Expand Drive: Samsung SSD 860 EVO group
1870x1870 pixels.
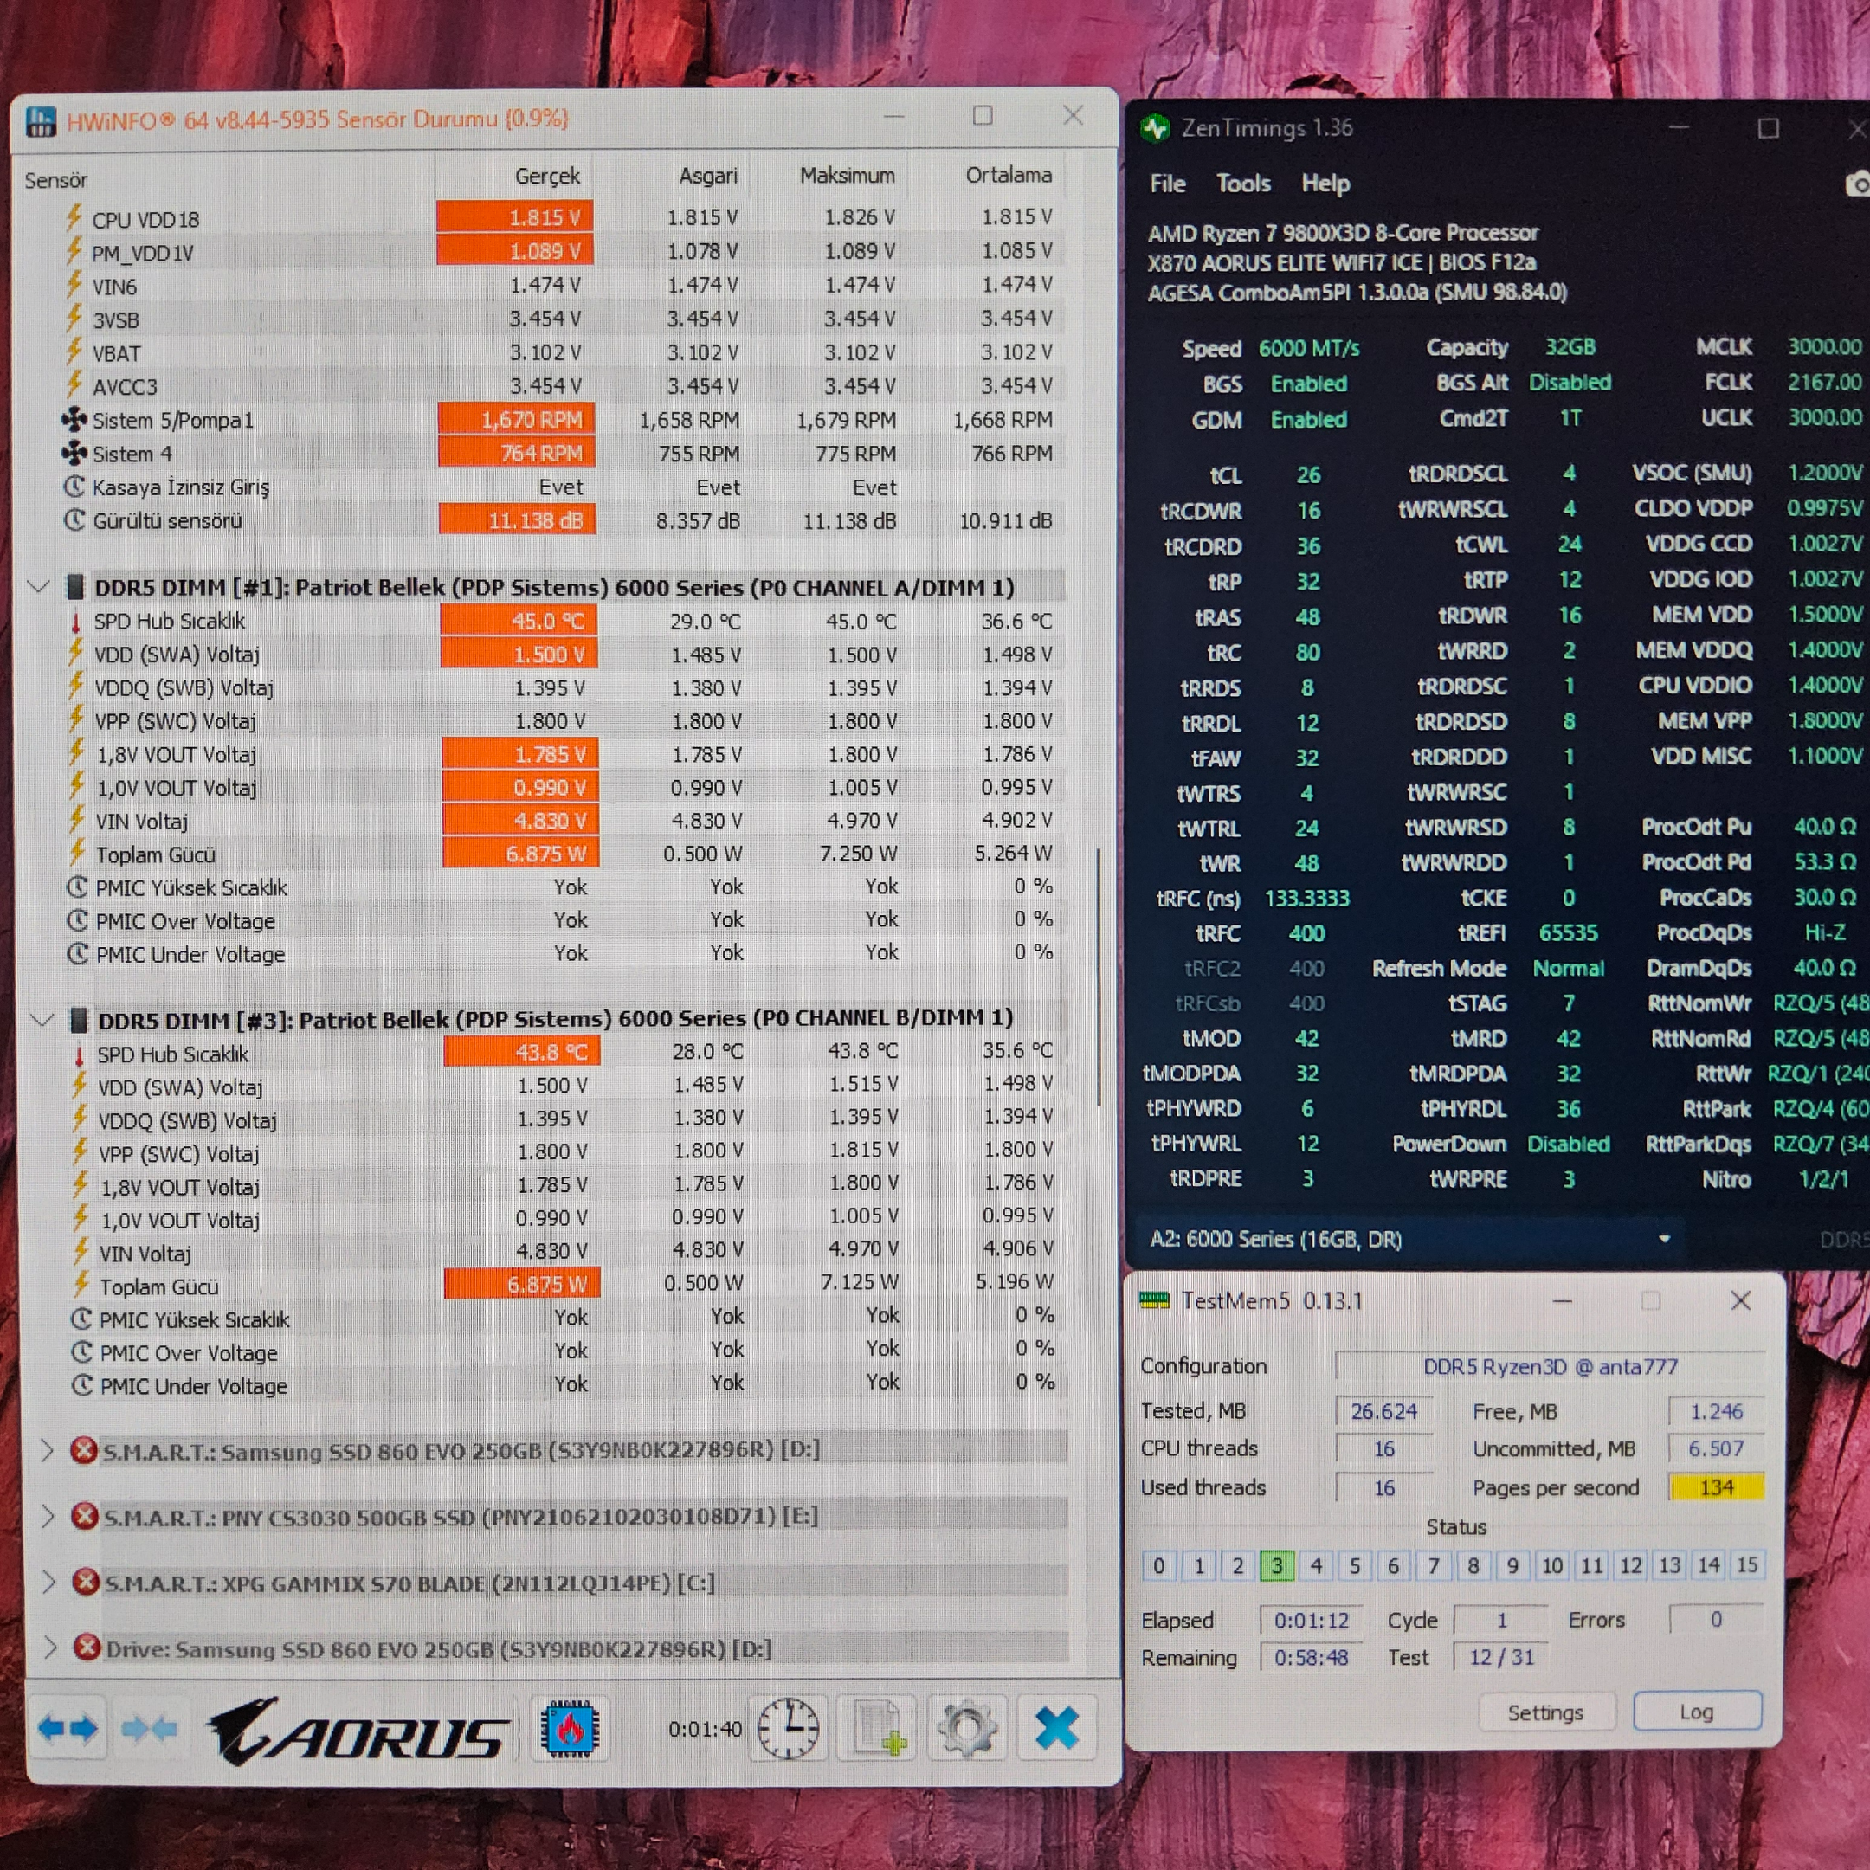[x=49, y=1647]
